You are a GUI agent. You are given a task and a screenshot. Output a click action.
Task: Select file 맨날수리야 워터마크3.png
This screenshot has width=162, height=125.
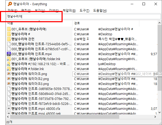[30, 84]
